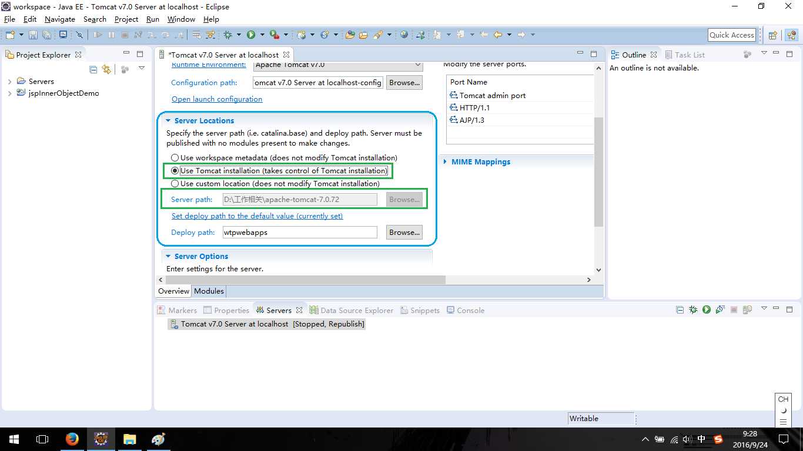
Task: Start the server with green play icon in Servers view
Action: [x=707, y=310]
